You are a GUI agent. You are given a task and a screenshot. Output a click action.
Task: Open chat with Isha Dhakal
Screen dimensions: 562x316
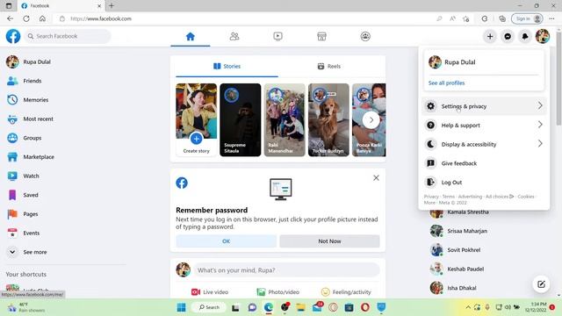(453, 288)
